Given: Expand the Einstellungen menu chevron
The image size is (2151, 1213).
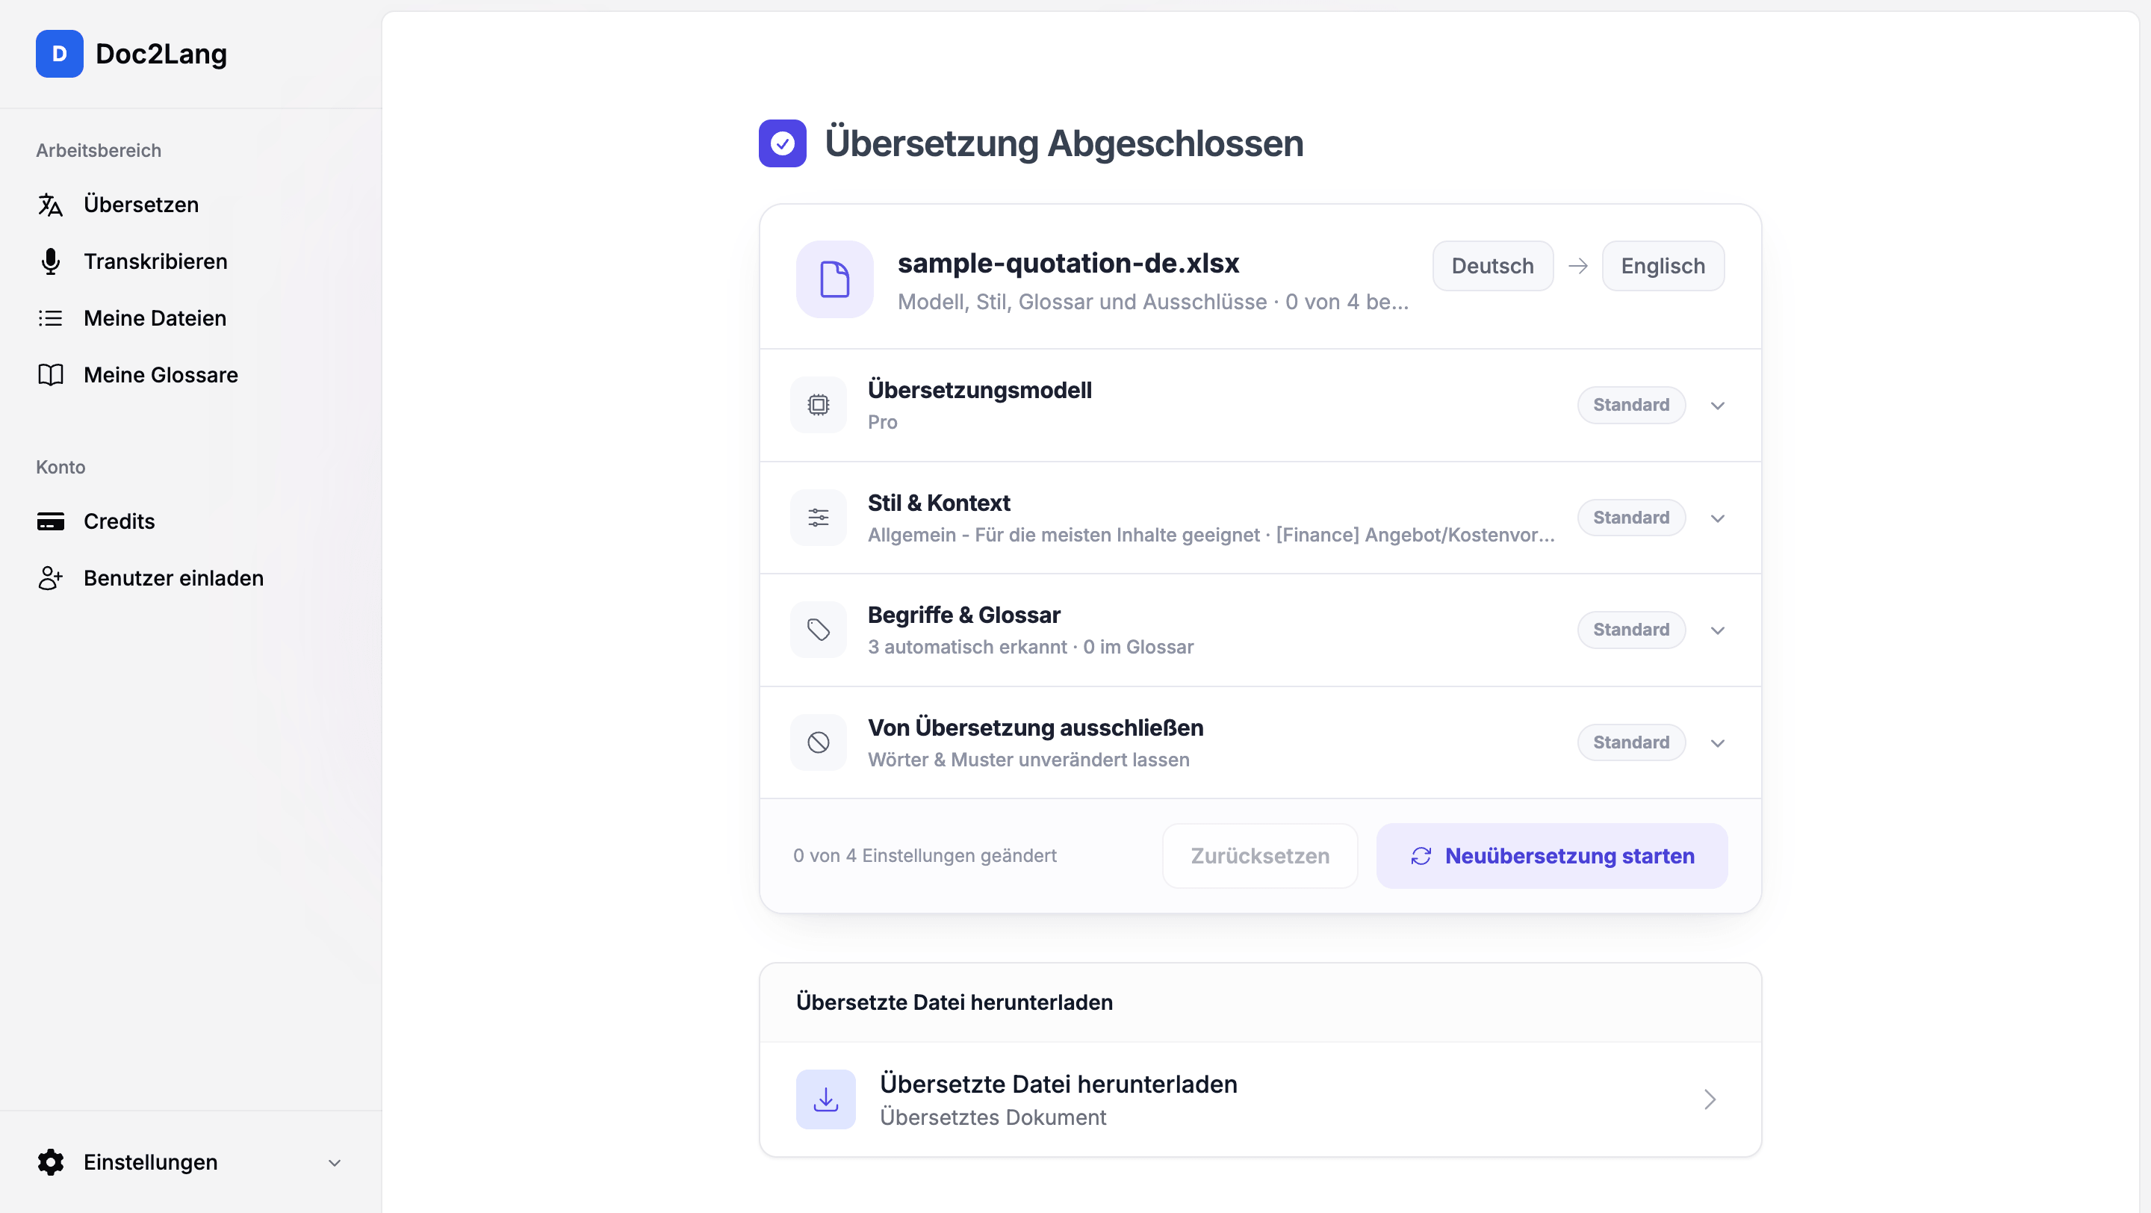Looking at the screenshot, I should (334, 1162).
